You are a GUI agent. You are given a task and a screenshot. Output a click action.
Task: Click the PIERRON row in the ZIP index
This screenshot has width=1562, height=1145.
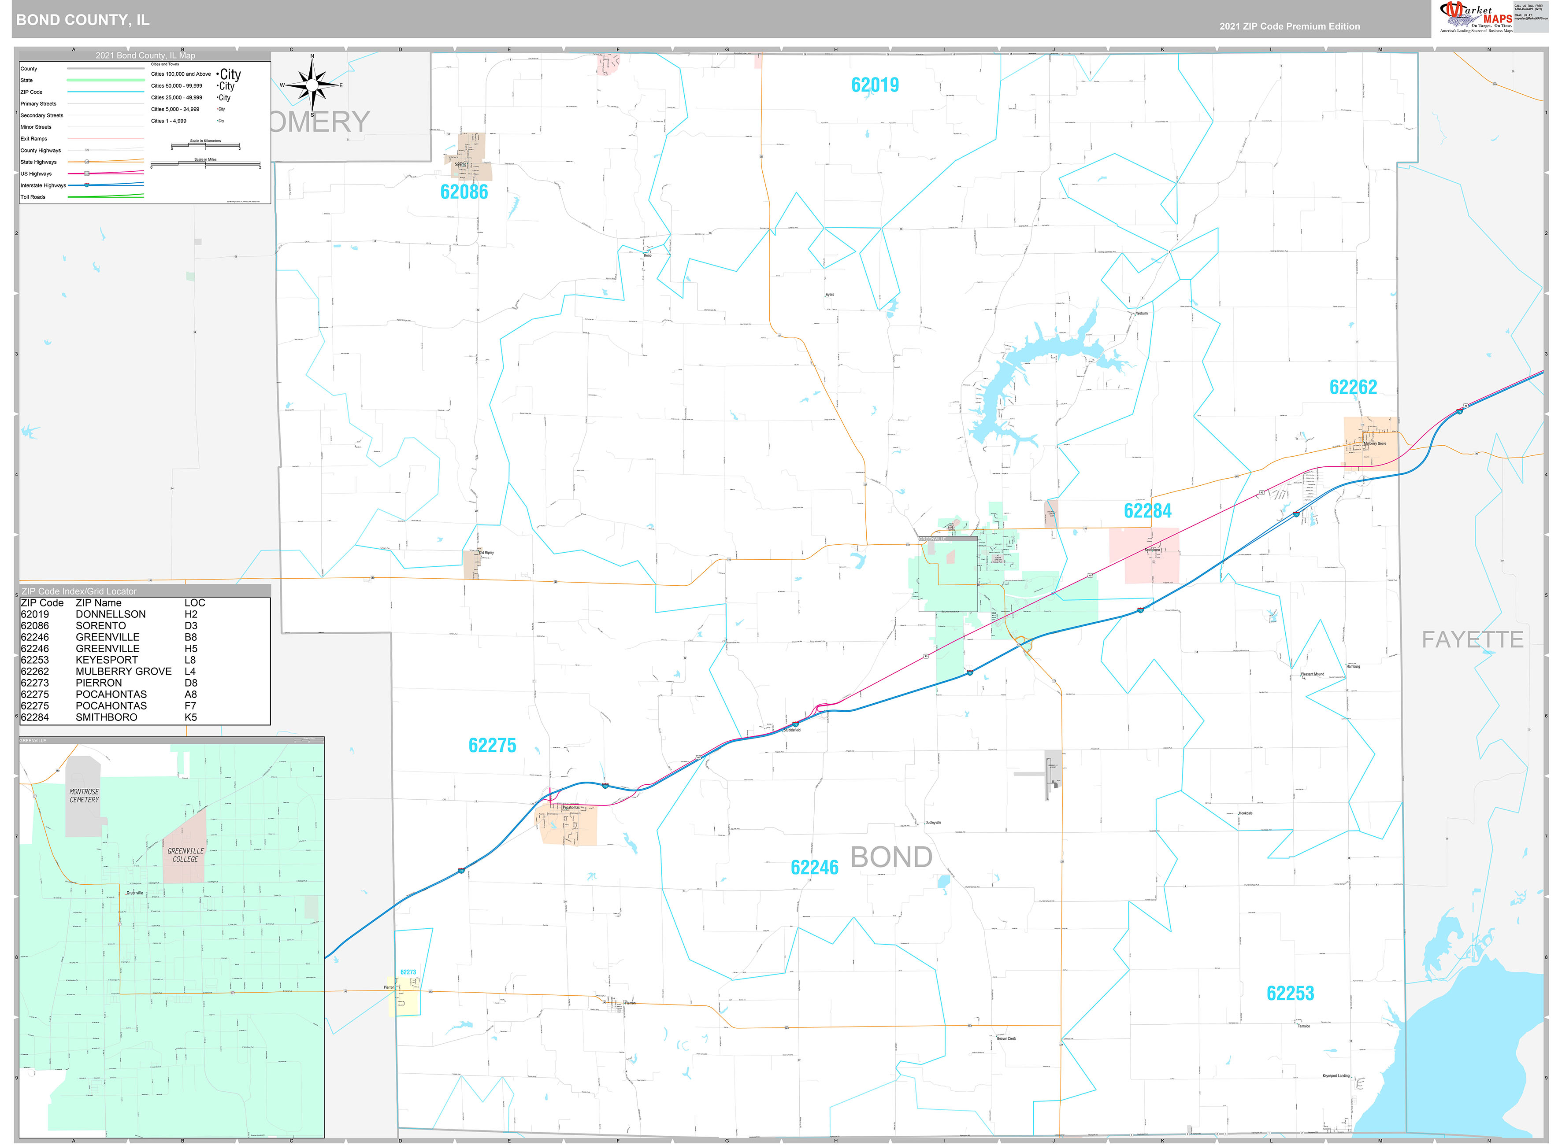(145, 683)
